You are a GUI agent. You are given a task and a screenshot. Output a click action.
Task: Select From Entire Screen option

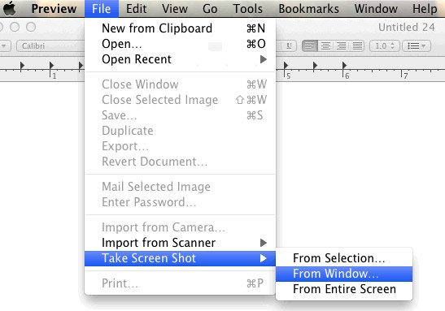pyautogui.click(x=344, y=289)
